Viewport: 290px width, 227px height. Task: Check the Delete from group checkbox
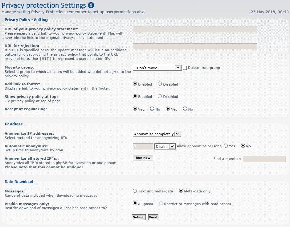point(185,68)
